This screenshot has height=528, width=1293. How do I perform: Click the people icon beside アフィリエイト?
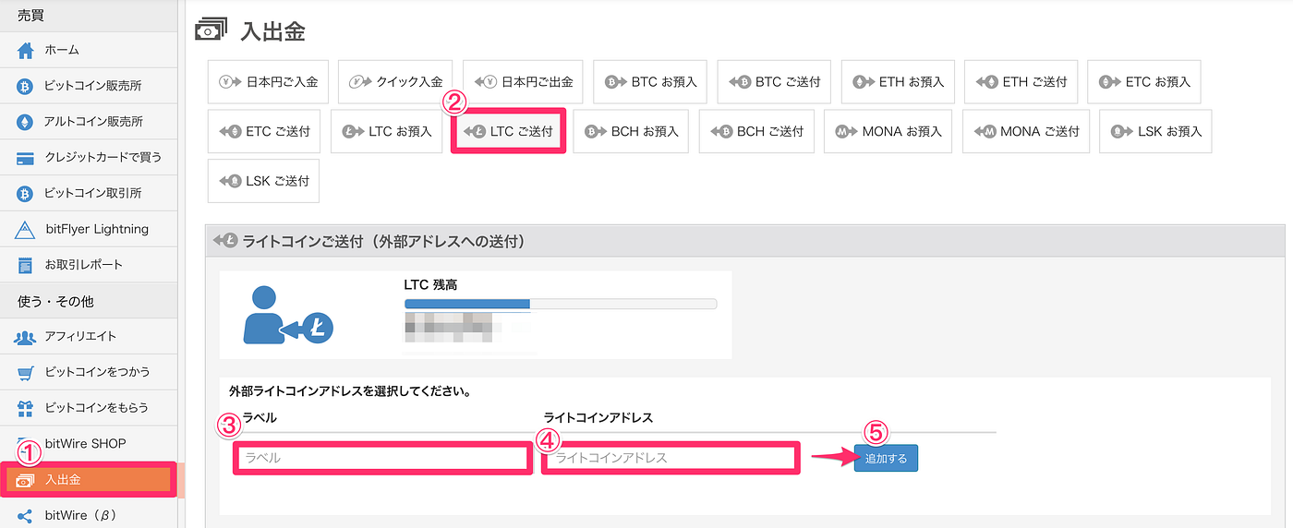(25, 337)
